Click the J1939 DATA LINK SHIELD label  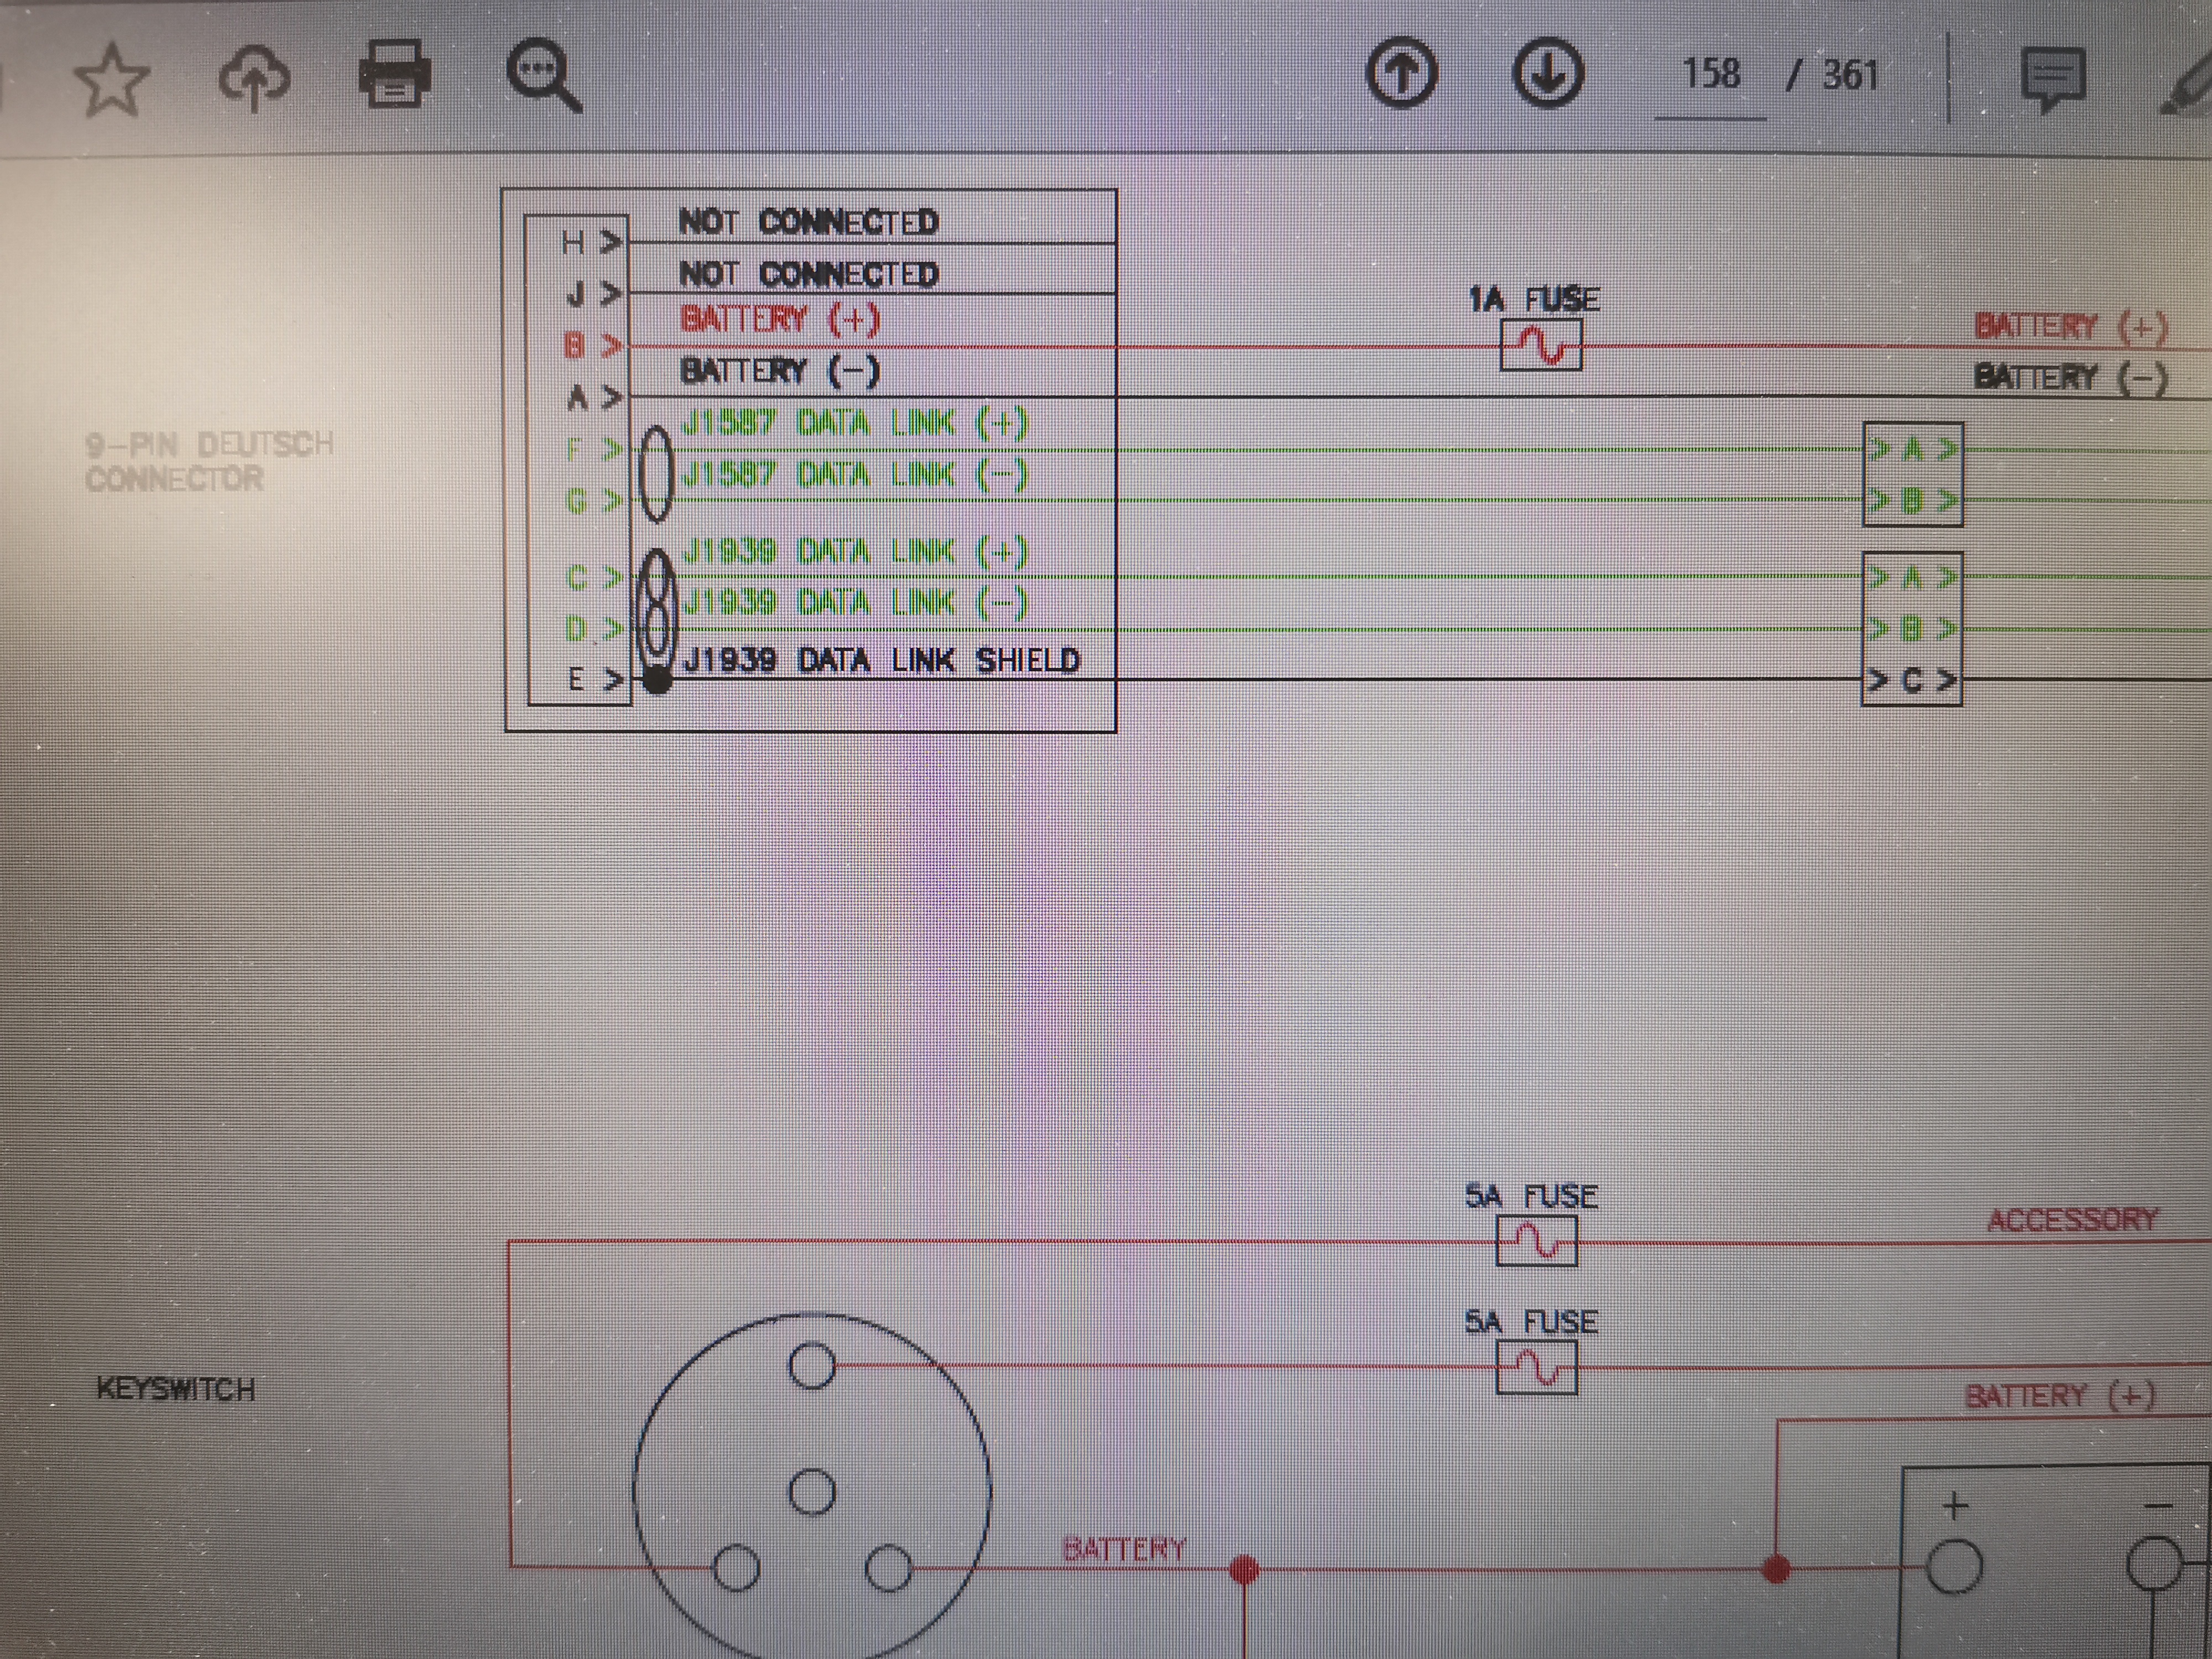point(881,661)
